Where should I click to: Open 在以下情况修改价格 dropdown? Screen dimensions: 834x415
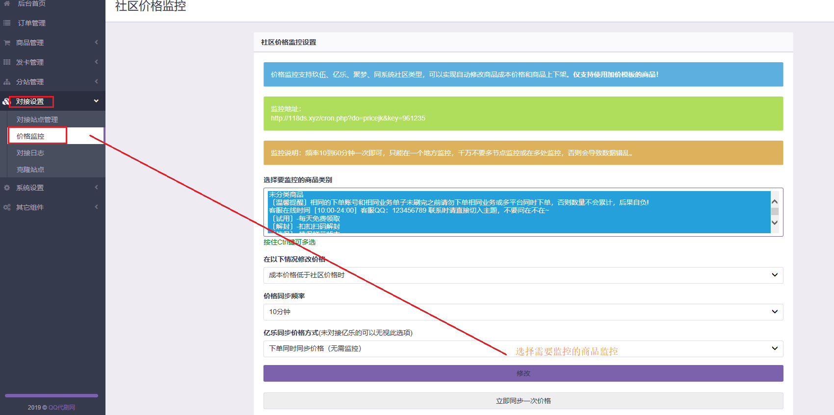pos(523,275)
